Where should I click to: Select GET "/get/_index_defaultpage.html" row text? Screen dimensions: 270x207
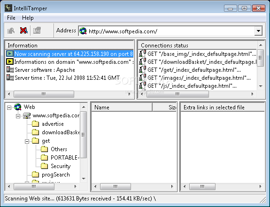coord(194,69)
